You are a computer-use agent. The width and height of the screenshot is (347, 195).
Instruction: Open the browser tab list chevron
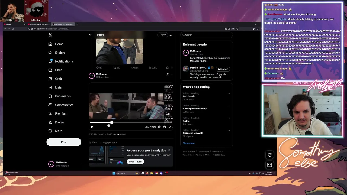tap(255, 24)
